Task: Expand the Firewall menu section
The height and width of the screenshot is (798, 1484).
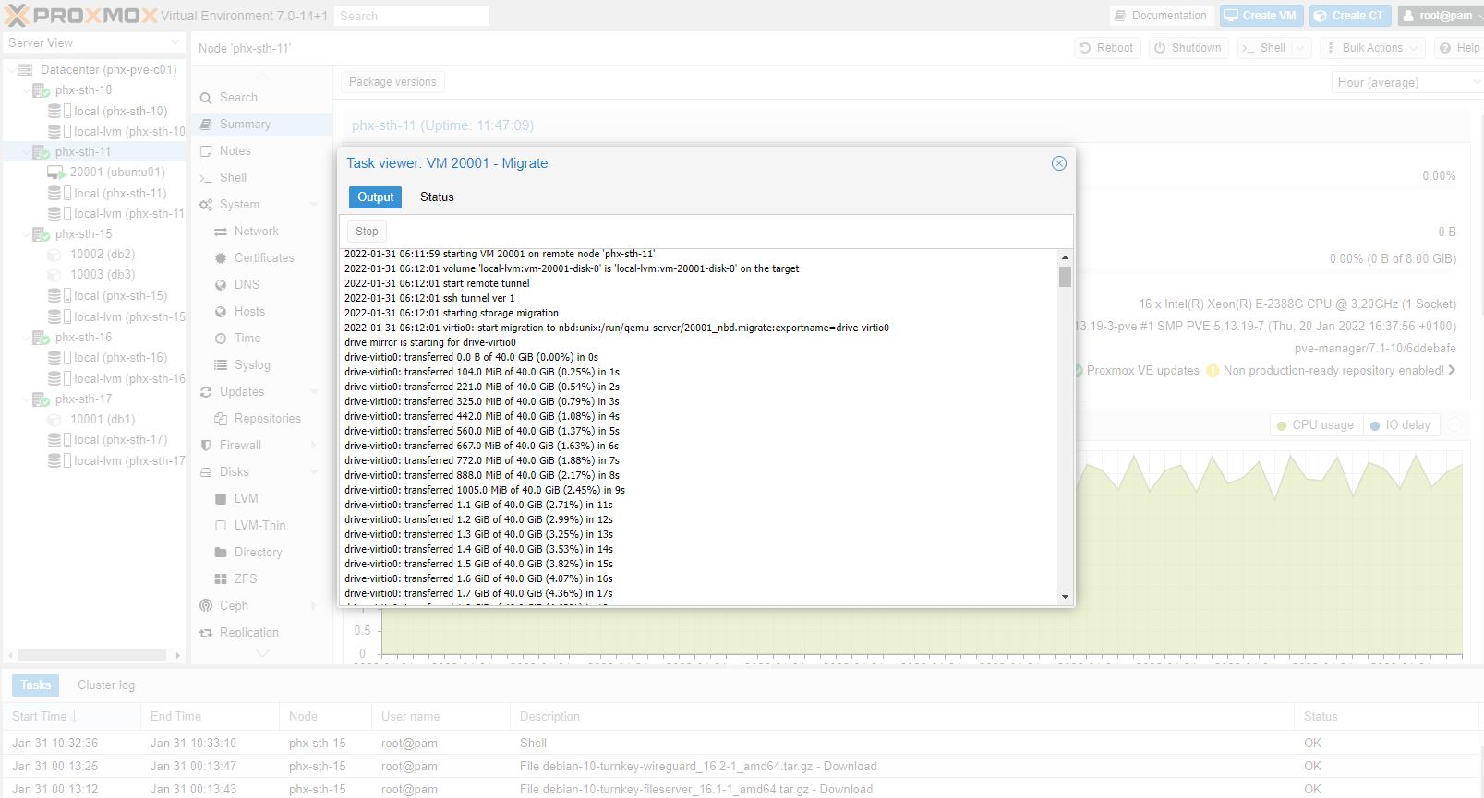Action: click(x=314, y=446)
